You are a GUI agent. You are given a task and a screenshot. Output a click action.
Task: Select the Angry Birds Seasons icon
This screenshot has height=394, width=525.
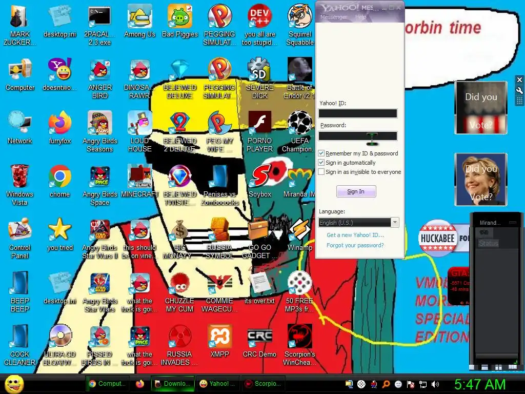tap(100, 131)
